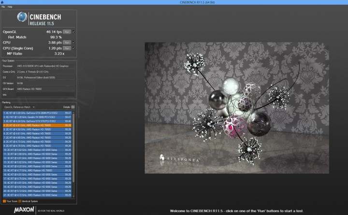
Task: Open the File menu
Action: pos(3,7)
